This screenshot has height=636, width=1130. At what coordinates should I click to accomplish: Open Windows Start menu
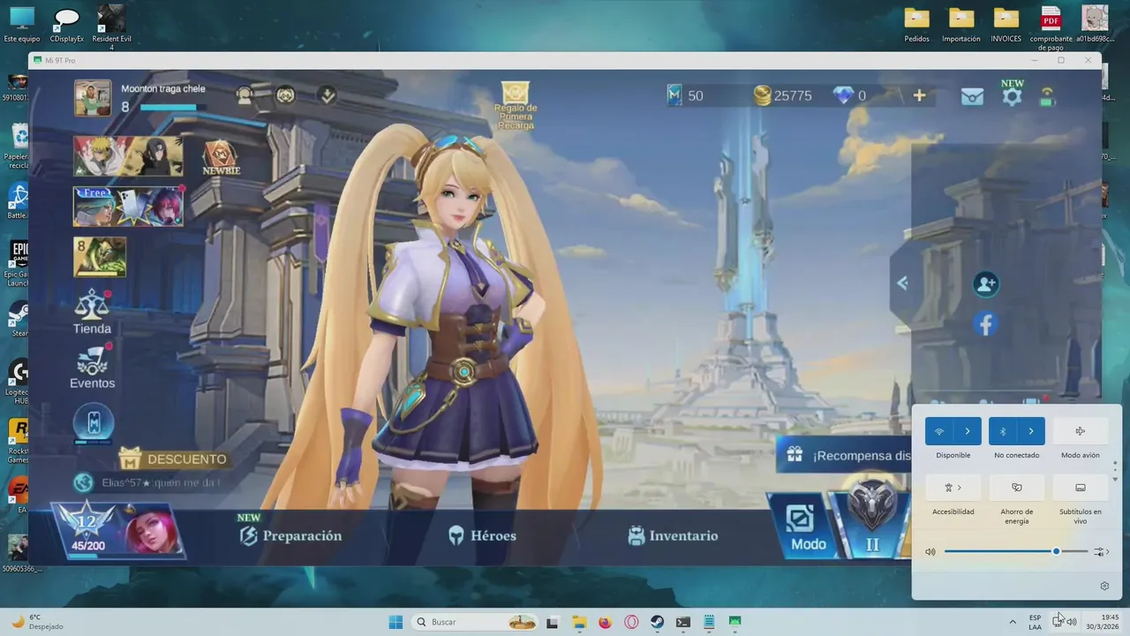(395, 622)
